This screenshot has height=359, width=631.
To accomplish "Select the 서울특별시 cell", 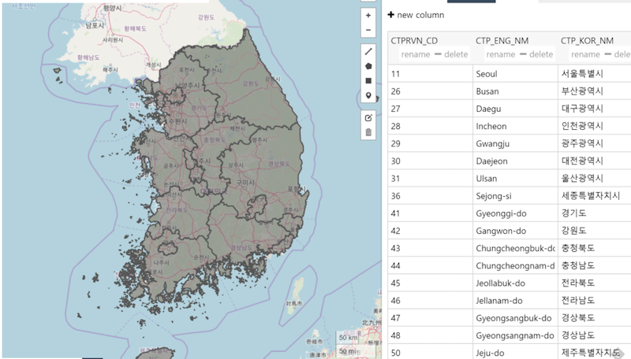I will pyautogui.click(x=595, y=74).
